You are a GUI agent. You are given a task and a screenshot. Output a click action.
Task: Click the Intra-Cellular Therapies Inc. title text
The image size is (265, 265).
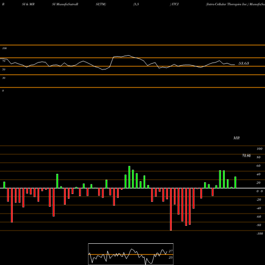[227, 4]
